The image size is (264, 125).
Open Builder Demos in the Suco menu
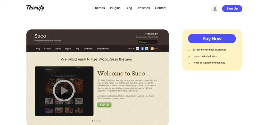point(103,49)
